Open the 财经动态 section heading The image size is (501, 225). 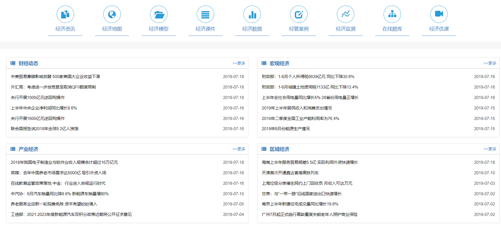[x=28, y=63]
